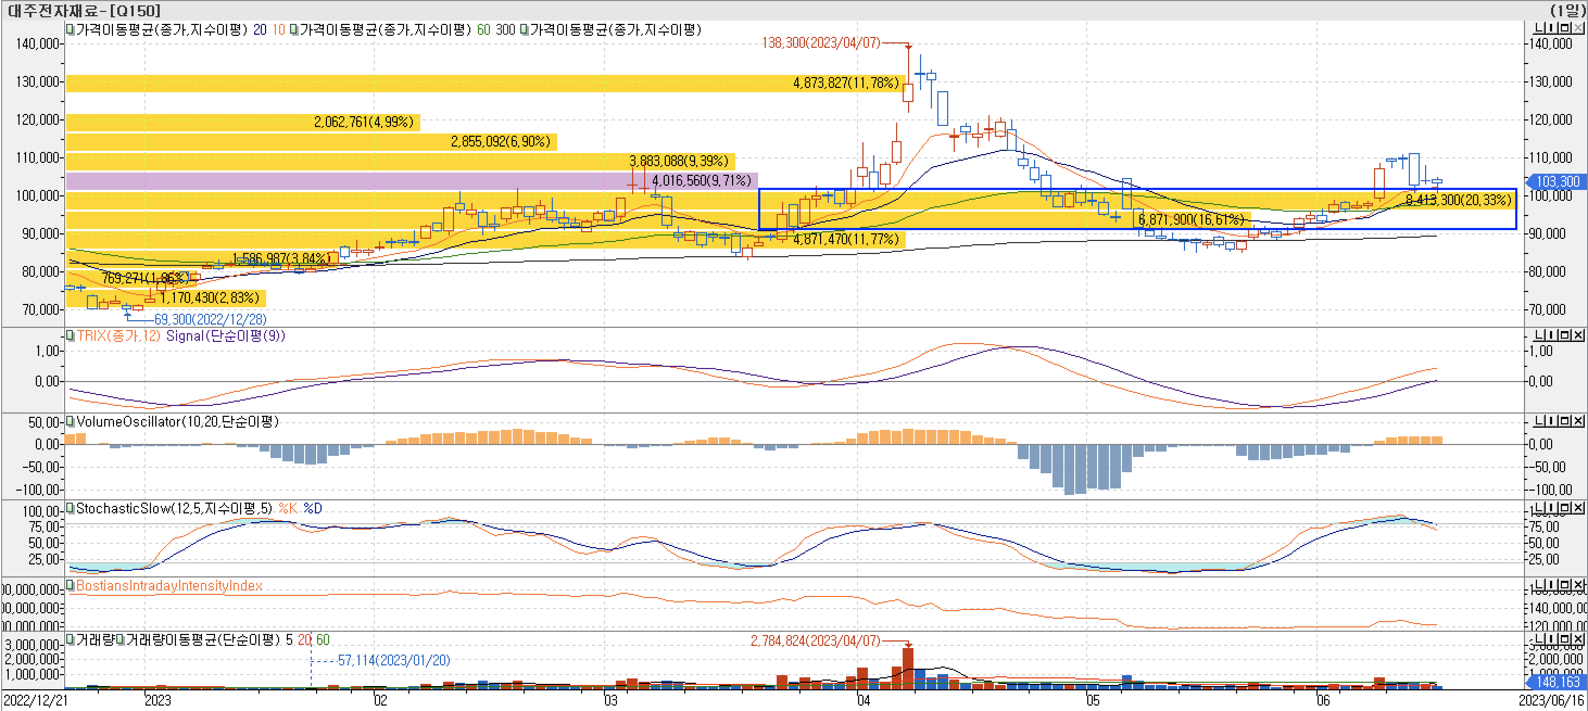
Task: Click the BostiansIntradayIntensityIndex indicator icon
Action: [x=70, y=585]
